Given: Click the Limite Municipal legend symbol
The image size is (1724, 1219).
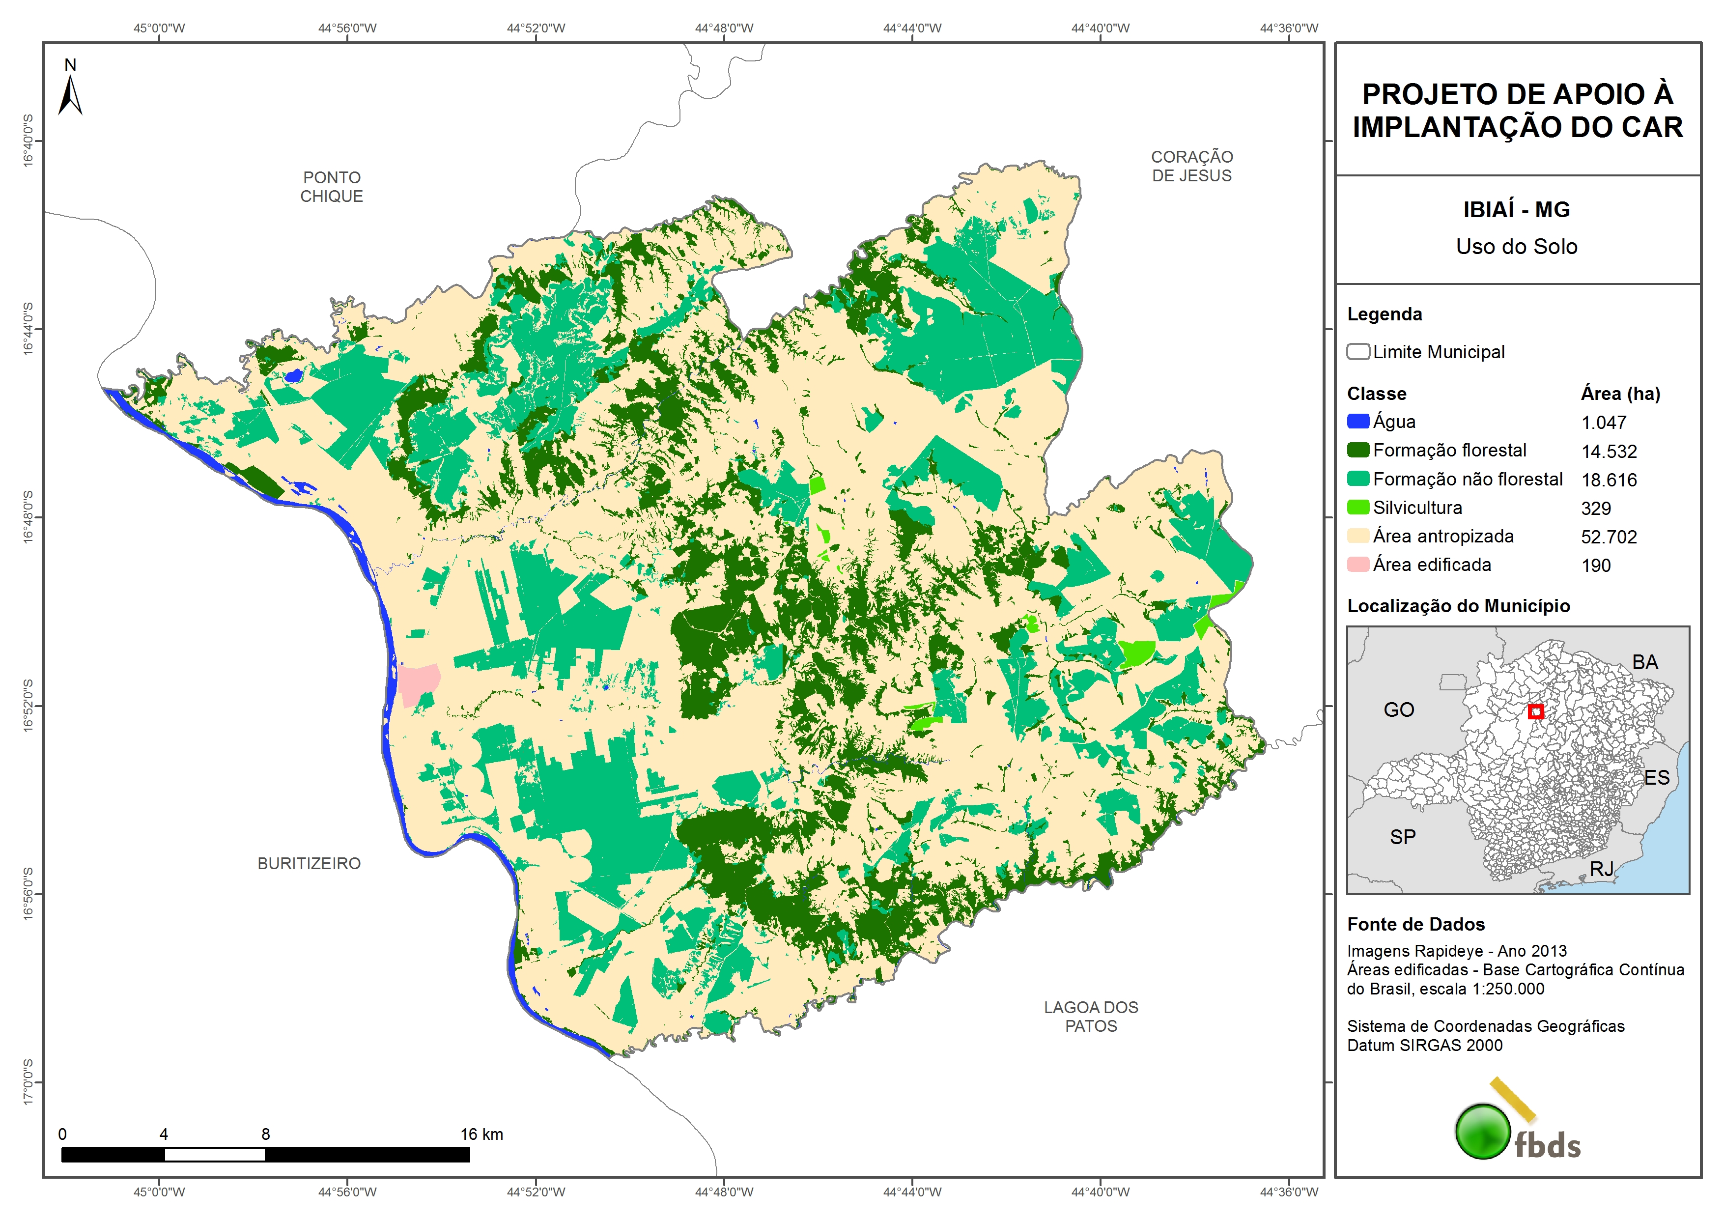Looking at the screenshot, I should [1357, 351].
